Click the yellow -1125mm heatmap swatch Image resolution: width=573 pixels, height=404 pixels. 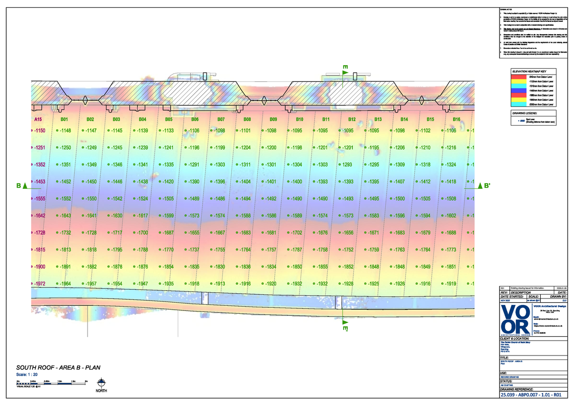click(x=519, y=81)
